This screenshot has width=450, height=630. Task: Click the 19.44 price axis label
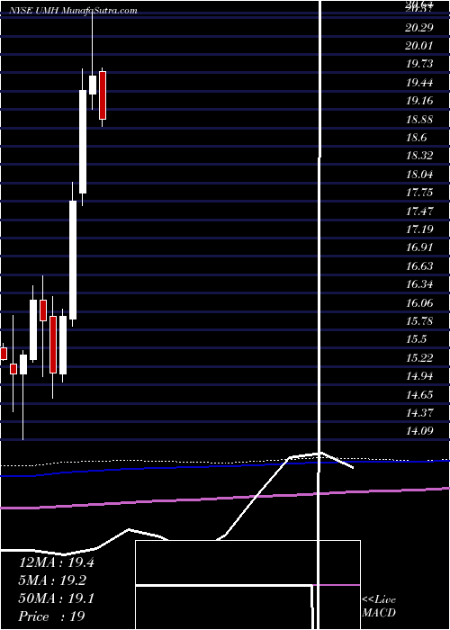[419, 83]
